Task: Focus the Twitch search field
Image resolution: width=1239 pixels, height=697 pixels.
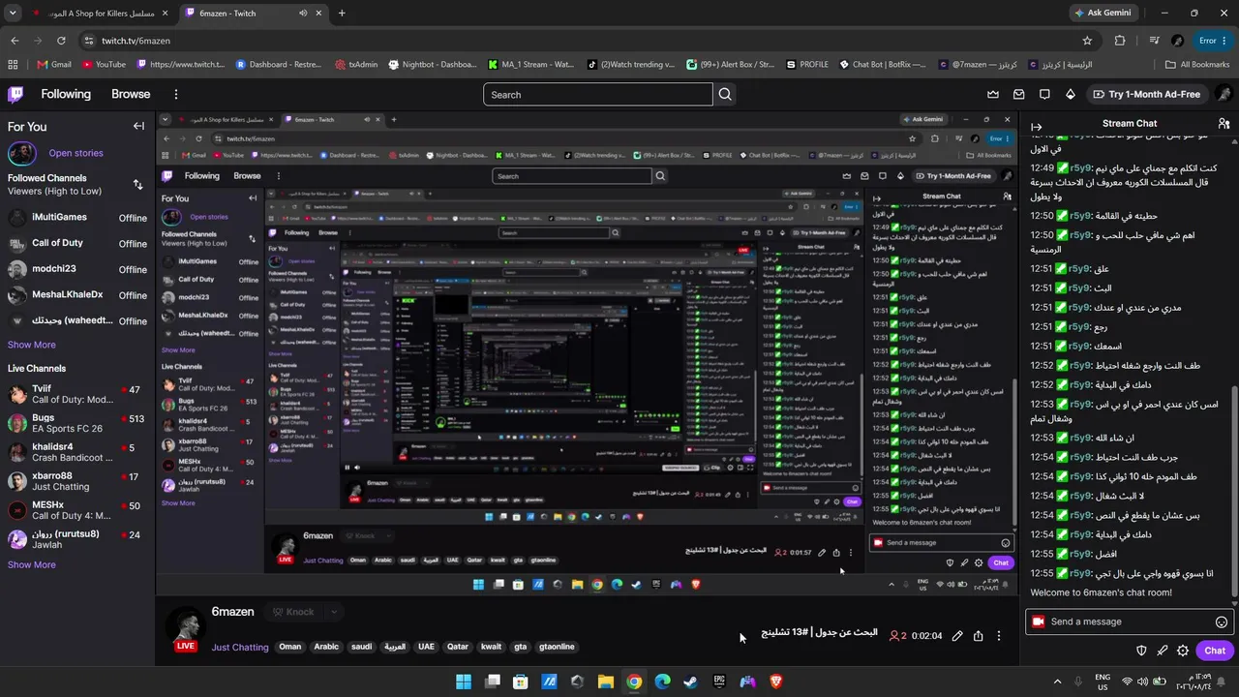Action: tap(597, 94)
